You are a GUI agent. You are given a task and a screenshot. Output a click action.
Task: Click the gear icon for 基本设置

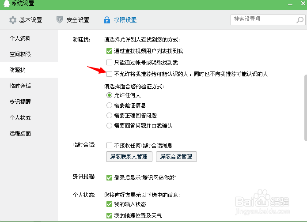[x=13, y=20]
